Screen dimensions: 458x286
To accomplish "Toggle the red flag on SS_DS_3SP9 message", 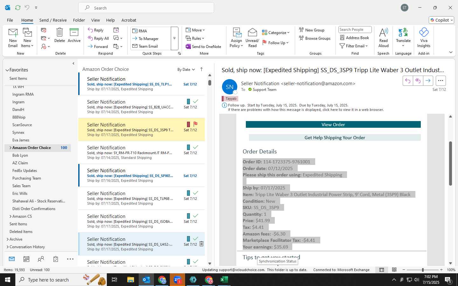I will tap(196, 124).
